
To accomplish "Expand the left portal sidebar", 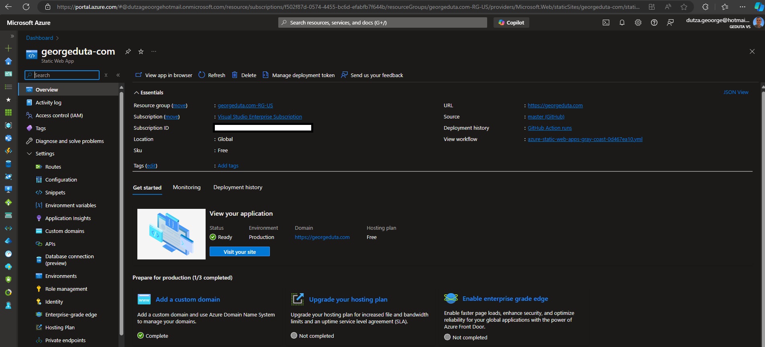I will 12,36.
